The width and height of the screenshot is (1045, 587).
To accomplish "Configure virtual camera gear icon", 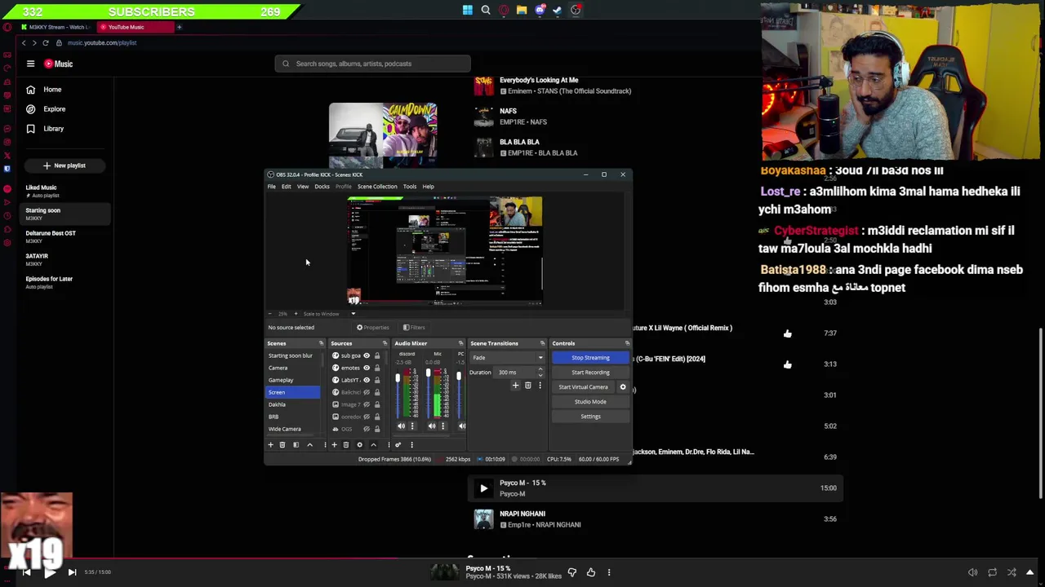I will [x=623, y=387].
